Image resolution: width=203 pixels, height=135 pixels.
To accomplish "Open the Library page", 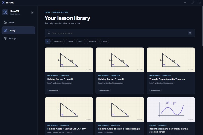I will pos(18,30).
